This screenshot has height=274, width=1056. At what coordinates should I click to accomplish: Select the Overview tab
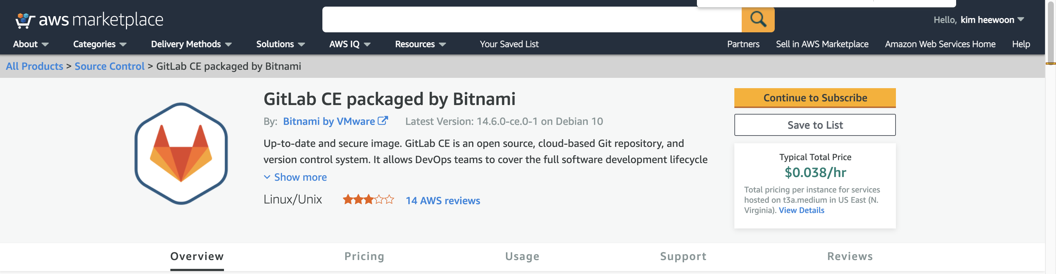click(197, 256)
